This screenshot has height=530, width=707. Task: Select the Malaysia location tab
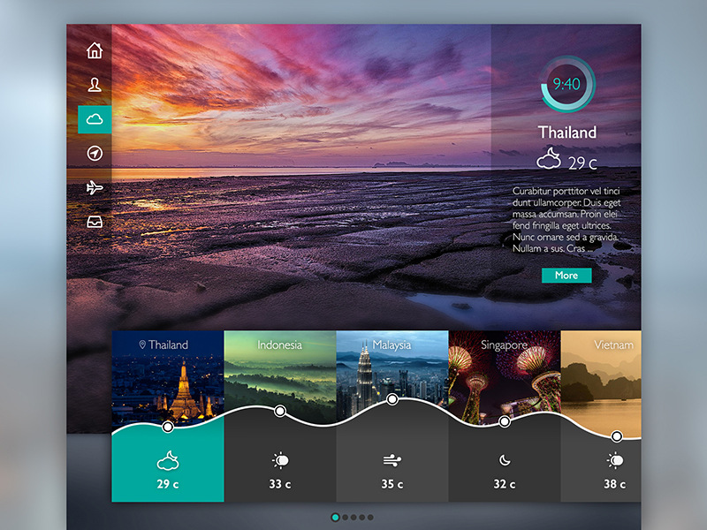click(392, 371)
